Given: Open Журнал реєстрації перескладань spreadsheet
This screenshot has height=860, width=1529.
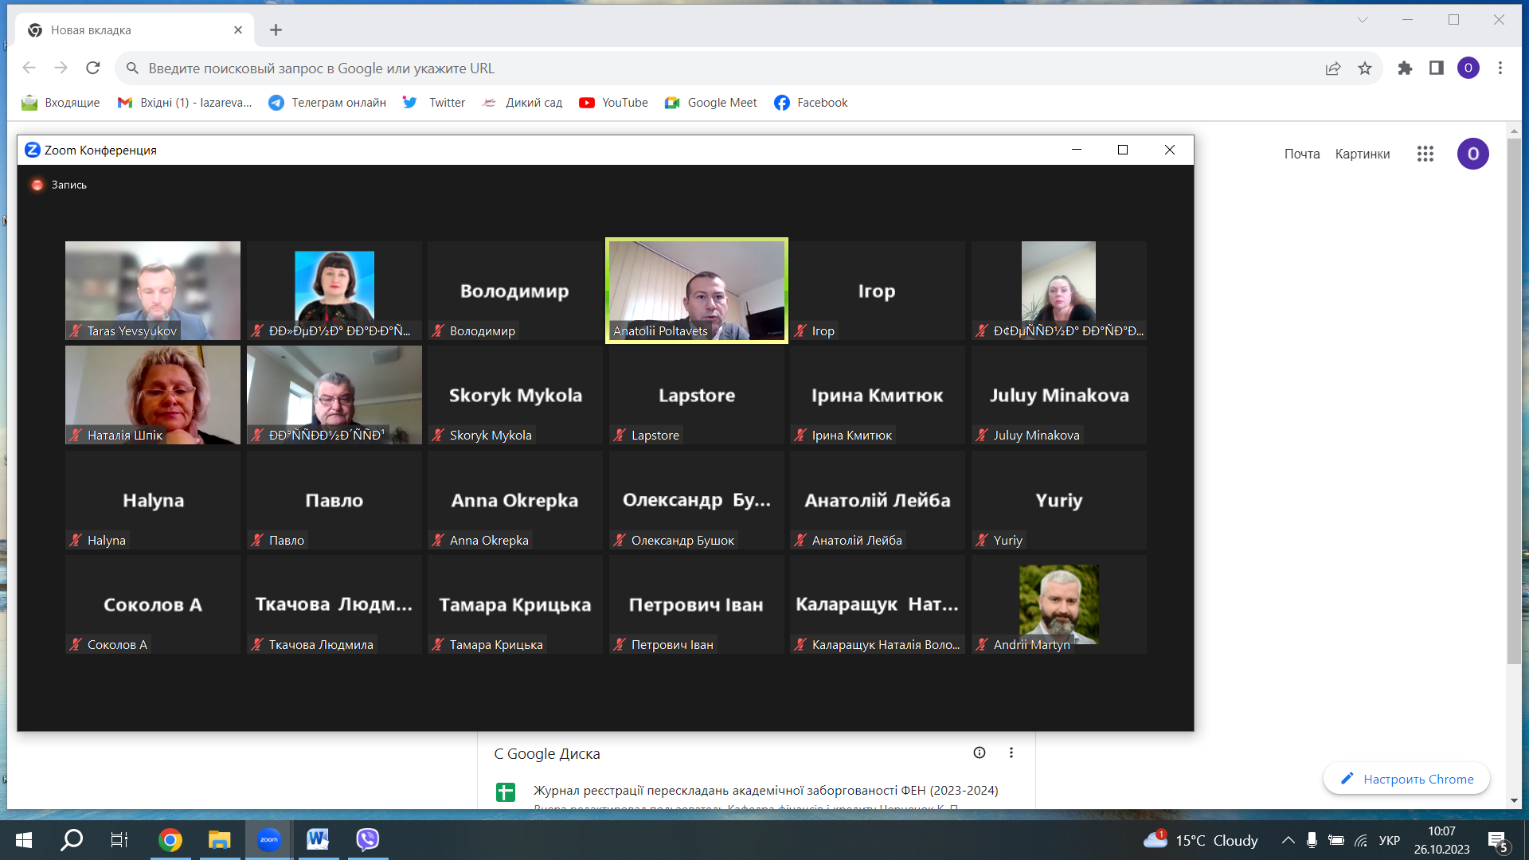Looking at the screenshot, I should pos(765,790).
